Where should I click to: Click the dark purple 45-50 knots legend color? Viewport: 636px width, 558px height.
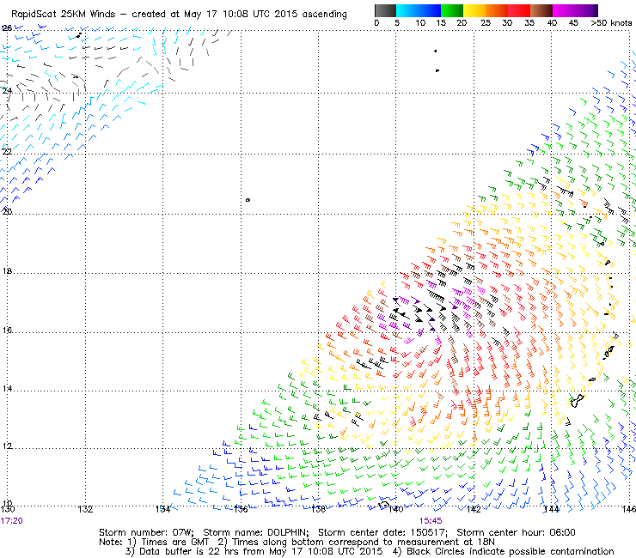(586, 10)
